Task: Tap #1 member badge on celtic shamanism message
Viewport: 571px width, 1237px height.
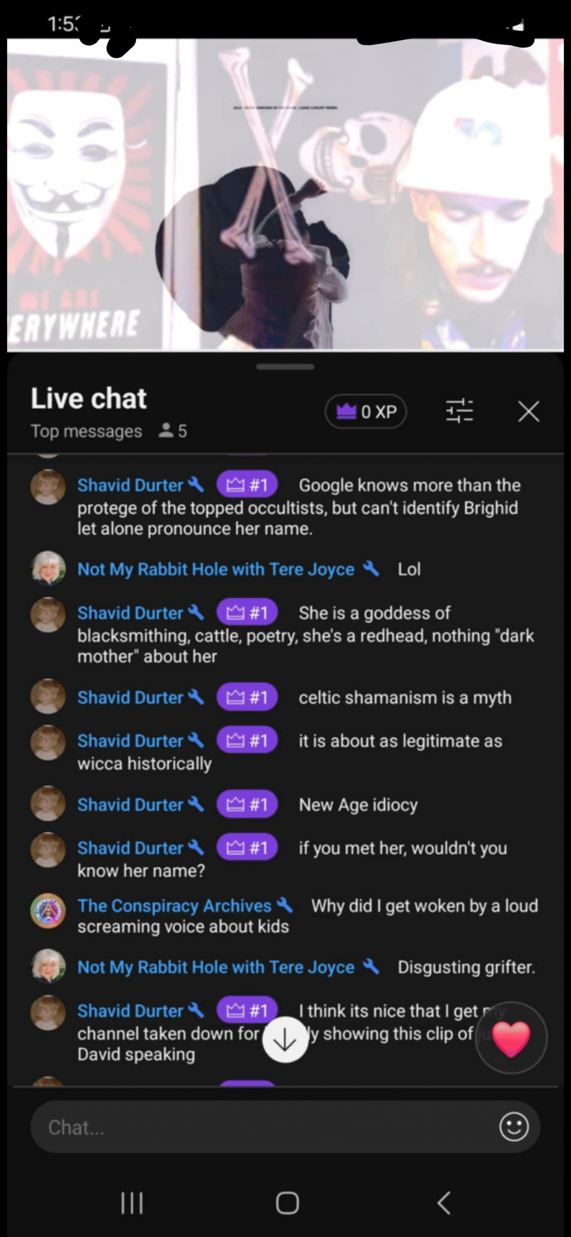Action: point(247,697)
